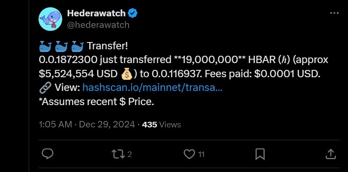Click the chain link emoji before View
Viewport: 348px width, 172px height.
tap(45, 88)
